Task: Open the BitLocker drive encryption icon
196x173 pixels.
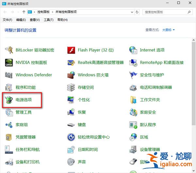Action: coord(9,50)
